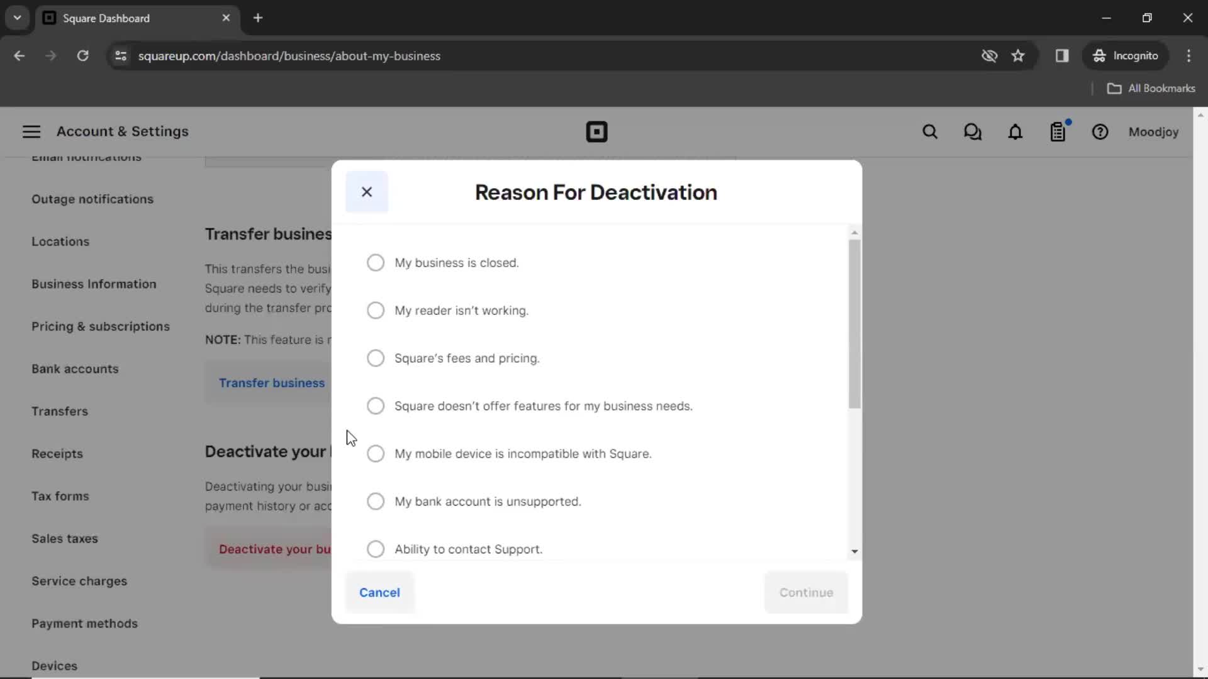
Task: Click the Continue button
Action: 805,592
